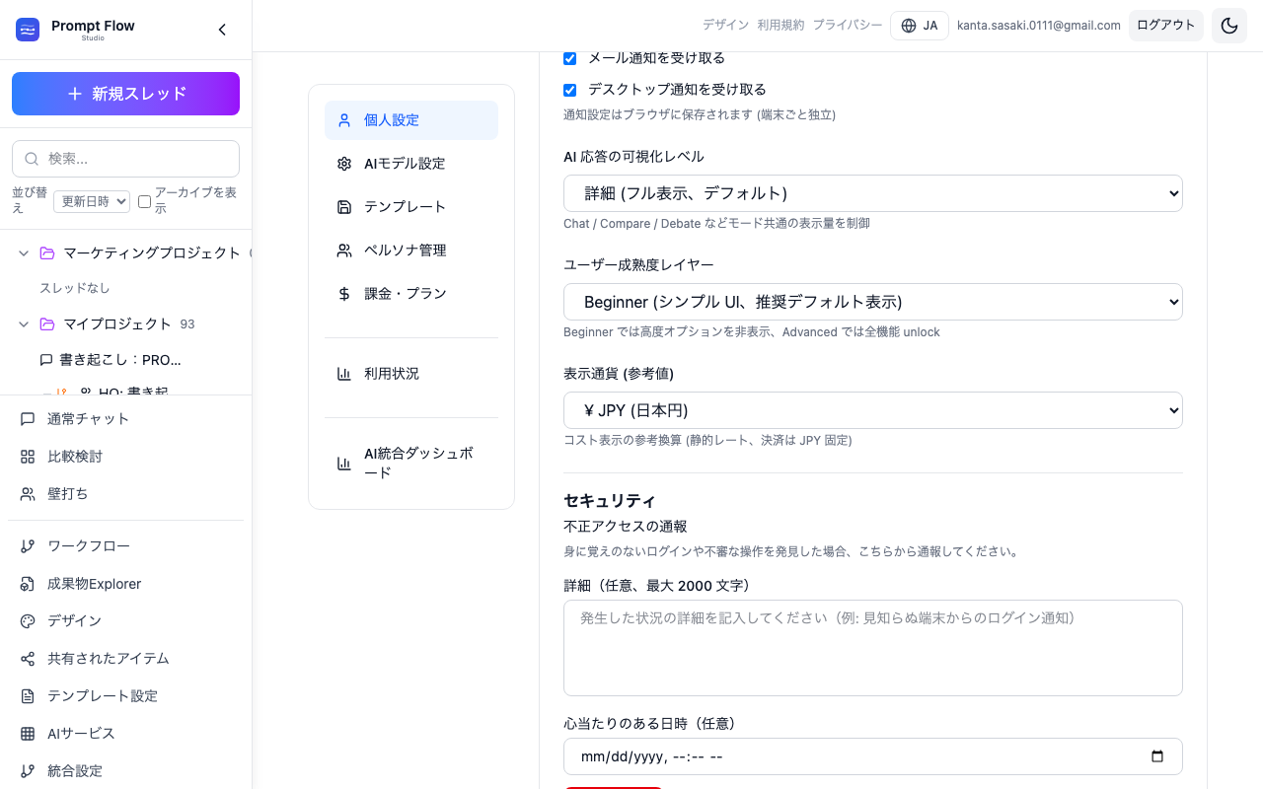Viewport: 1263px width, 789px height.
Task: Click the Prompt Flow Studio logo icon
Action: (x=28, y=30)
